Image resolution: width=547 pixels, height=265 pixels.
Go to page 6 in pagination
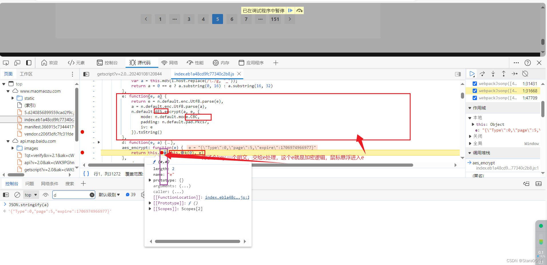point(232,19)
